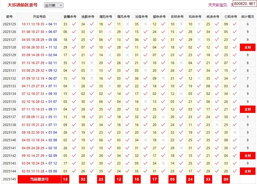Click the gray X under 安然杀号 for 2025141

click(181, 148)
